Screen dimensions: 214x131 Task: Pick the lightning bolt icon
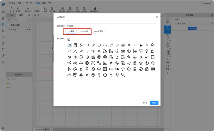pos(147,51)
